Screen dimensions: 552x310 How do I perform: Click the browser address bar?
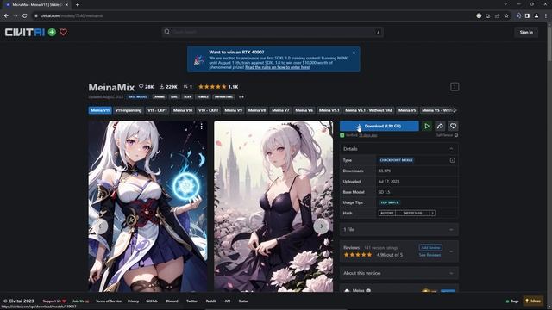(254, 15)
